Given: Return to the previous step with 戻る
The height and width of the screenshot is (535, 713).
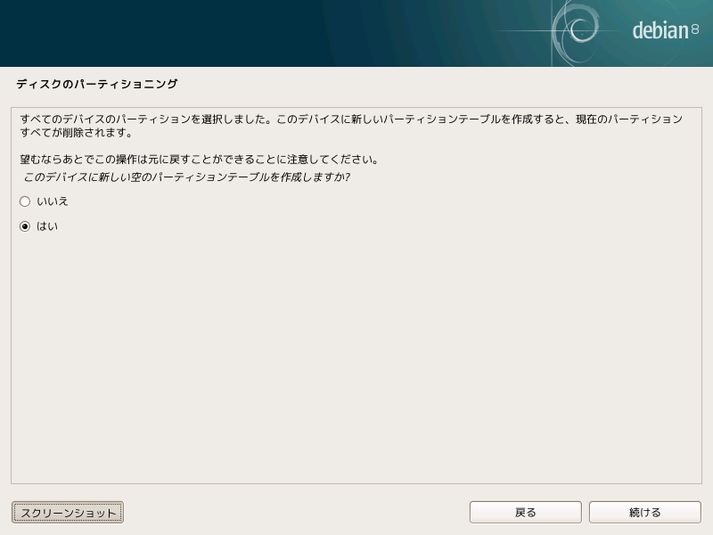Looking at the screenshot, I should tap(525, 512).
